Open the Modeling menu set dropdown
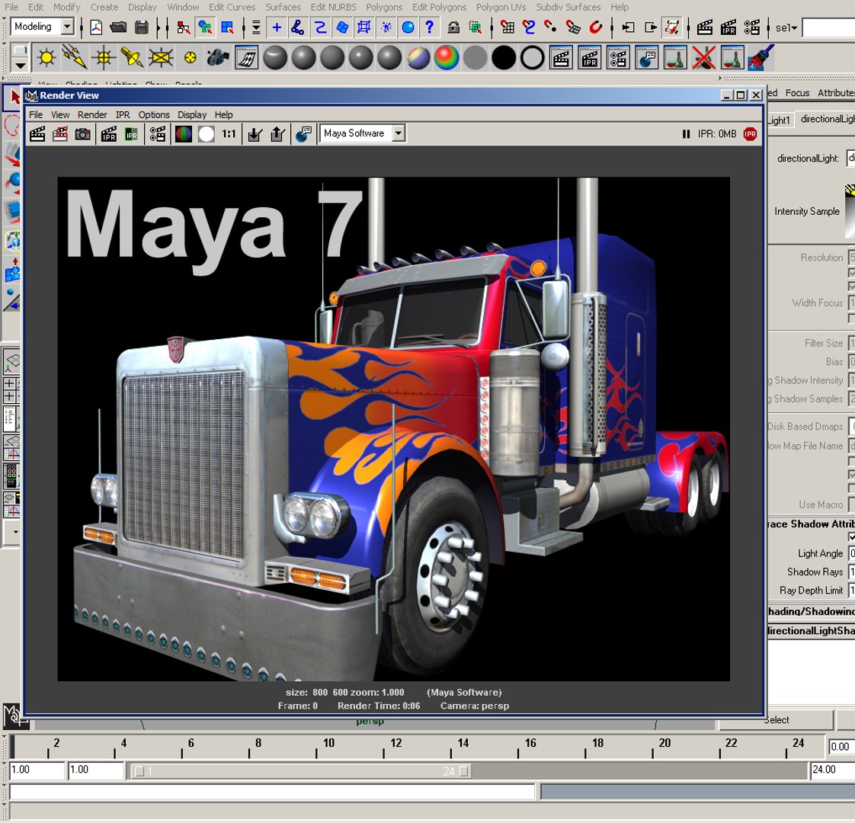 tap(67, 26)
